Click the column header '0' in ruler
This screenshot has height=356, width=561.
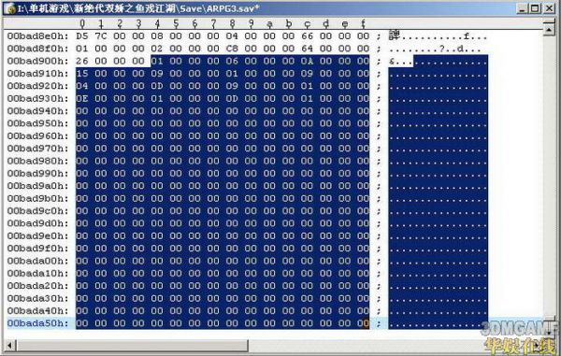coord(82,23)
